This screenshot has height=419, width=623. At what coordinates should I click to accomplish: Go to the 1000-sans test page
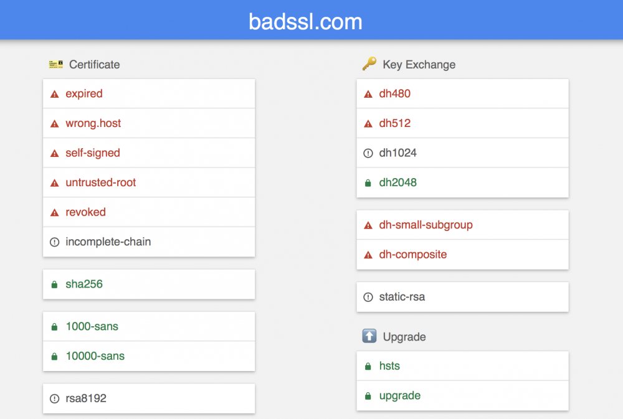pyautogui.click(x=92, y=326)
